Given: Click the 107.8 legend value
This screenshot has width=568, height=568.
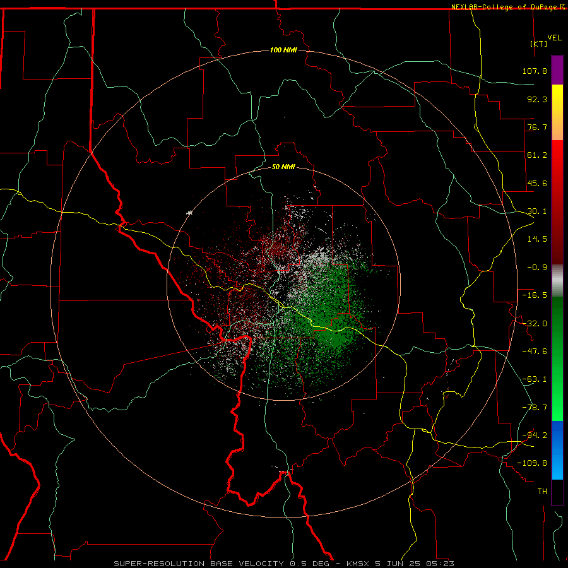Looking at the screenshot, I should [x=535, y=71].
